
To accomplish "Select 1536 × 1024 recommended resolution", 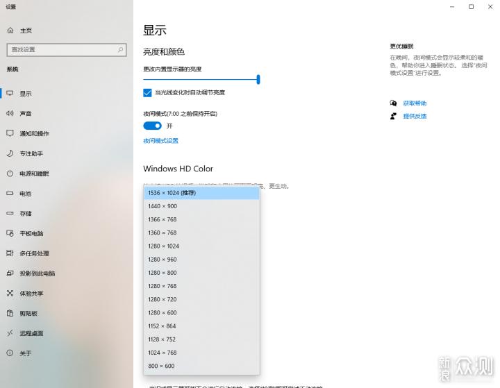I will pyautogui.click(x=202, y=193).
